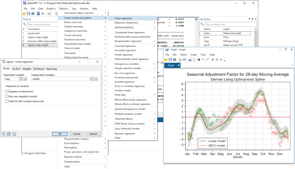Switch to Weights tab in regress dialog
This screenshot has height=169, width=295.
tap(27, 69)
